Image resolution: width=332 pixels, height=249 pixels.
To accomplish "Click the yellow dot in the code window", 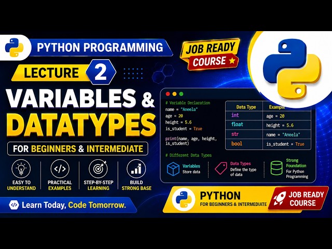I will (174, 94).
